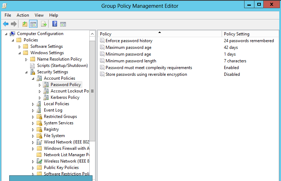Image resolution: width=281 pixels, height=181 pixels.
Task: Click the Restricted Groups locked folder icon
Action: click(x=39, y=117)
